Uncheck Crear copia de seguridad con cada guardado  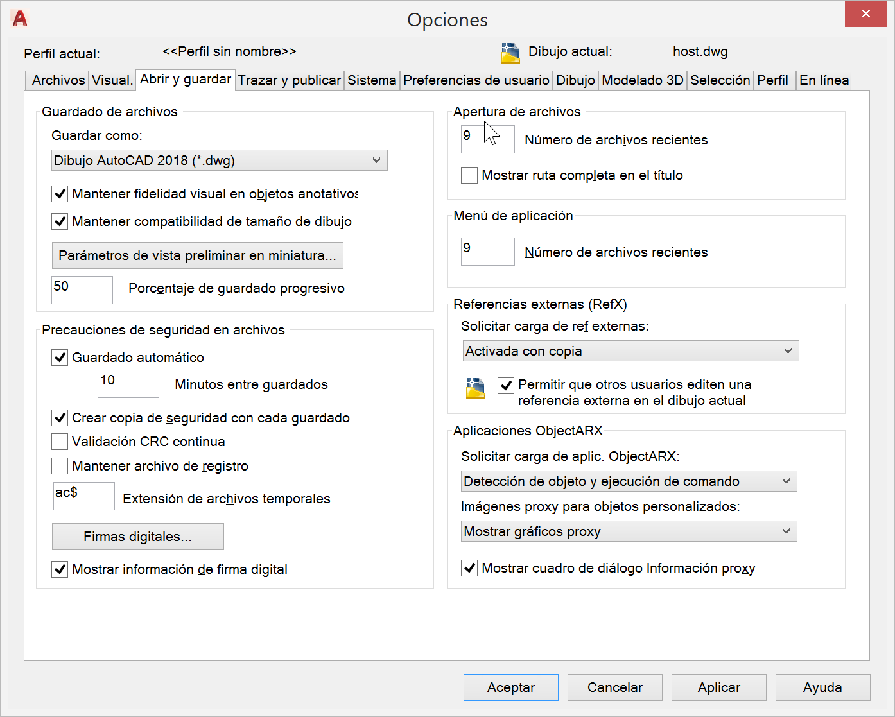point(60,418)
